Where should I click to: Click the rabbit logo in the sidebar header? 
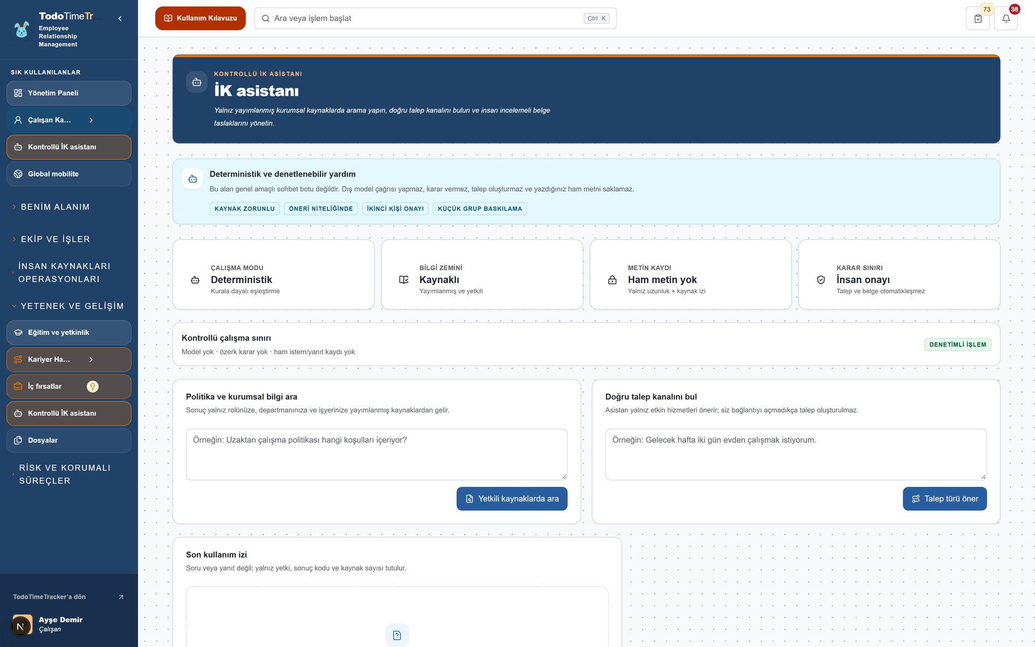(x=22, y=30)
